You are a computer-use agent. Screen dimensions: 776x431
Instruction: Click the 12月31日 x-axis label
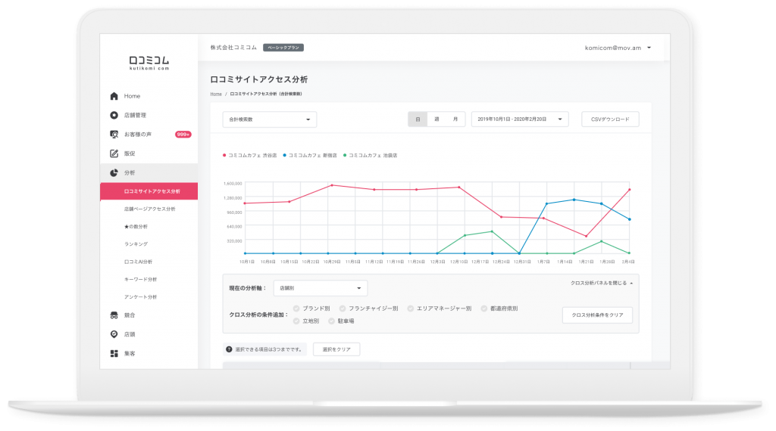522,262
